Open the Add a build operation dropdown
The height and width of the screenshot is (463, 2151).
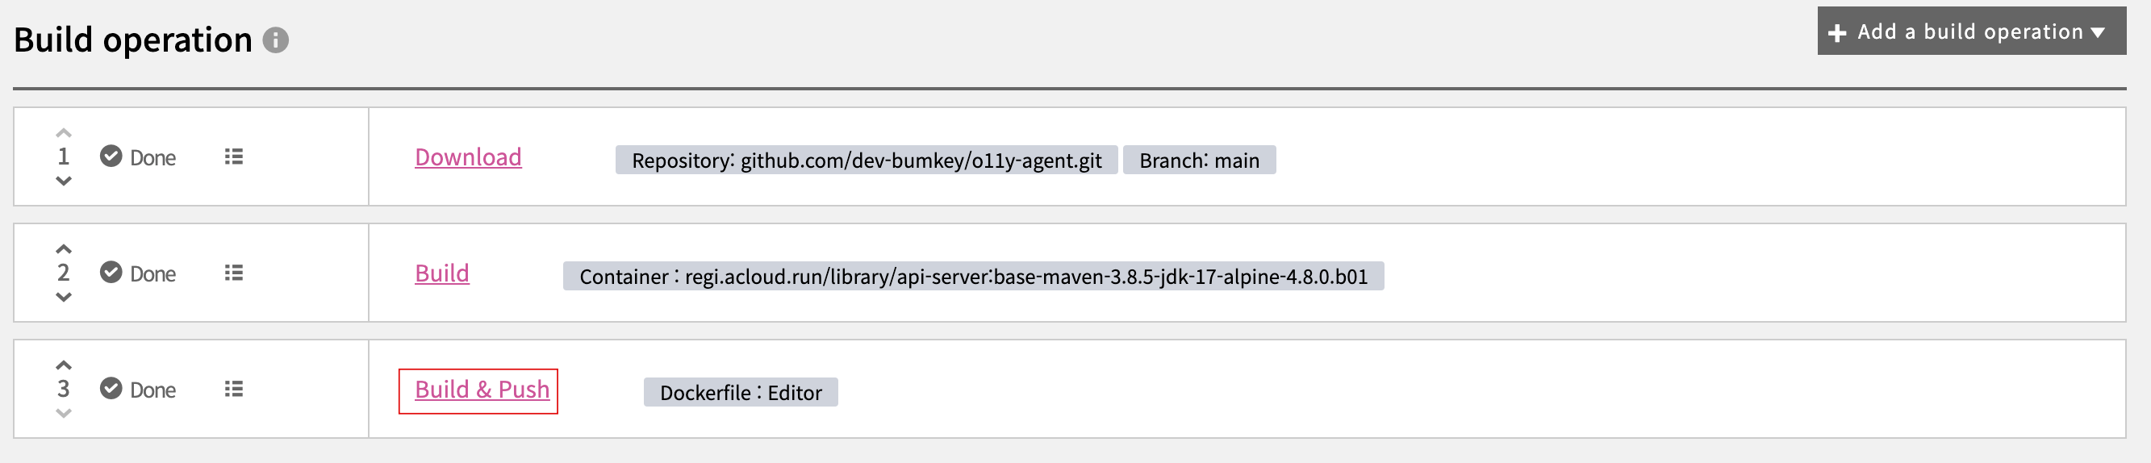(x=1970, y=31)
